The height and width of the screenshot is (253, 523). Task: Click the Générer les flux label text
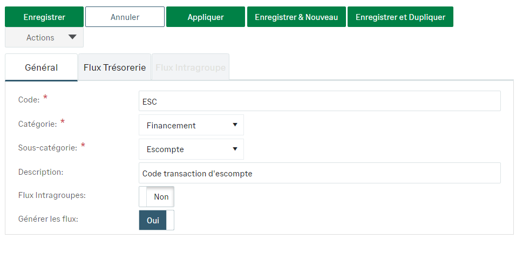48,219
